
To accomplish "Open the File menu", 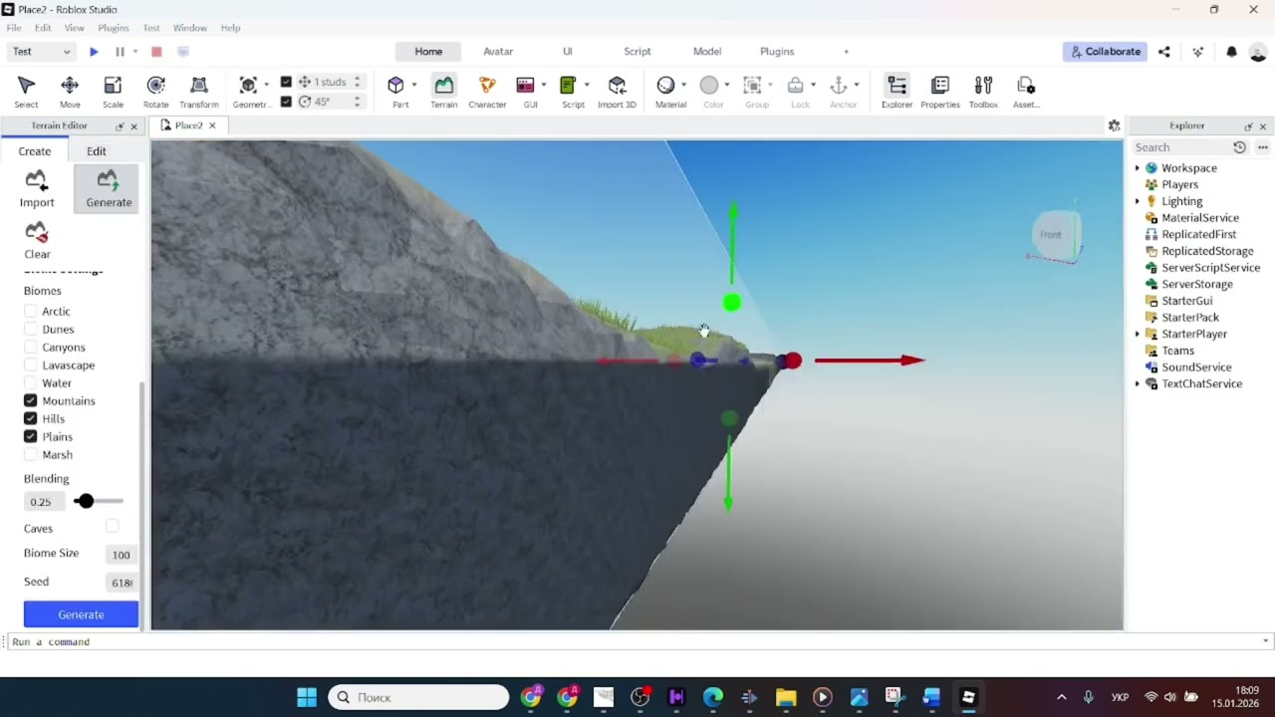I will (x=14, y=28).
